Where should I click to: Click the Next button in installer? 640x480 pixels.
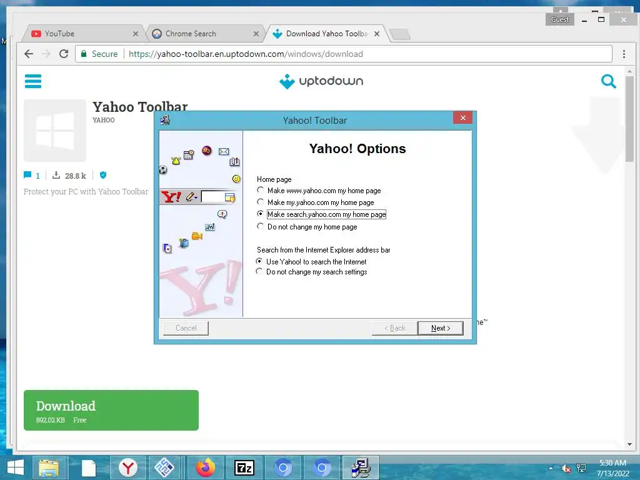tap(441, 328)
